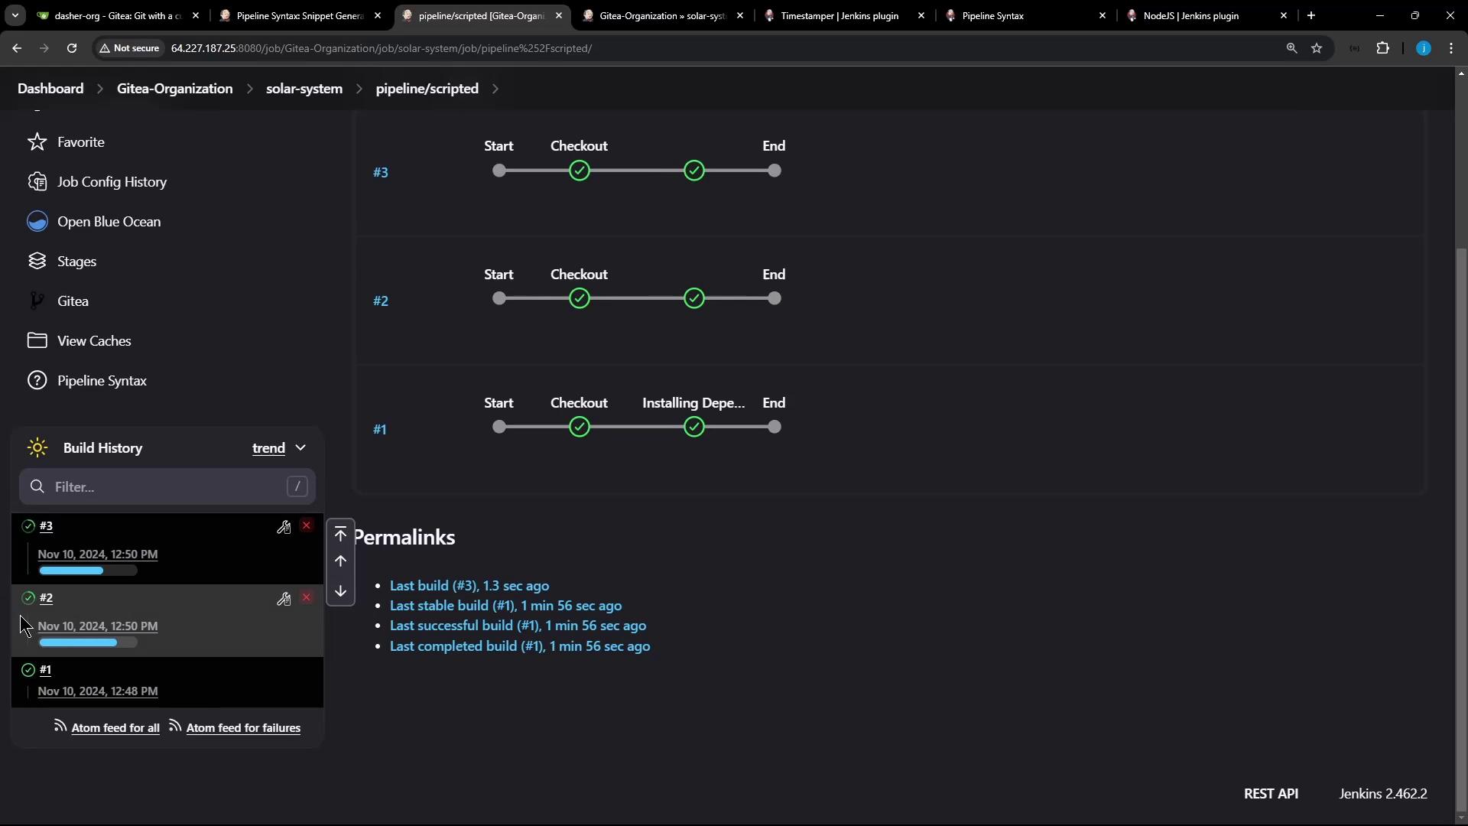Click the Favorite star icon
The image size is (1468, 826).
click(x=37, y=142)
